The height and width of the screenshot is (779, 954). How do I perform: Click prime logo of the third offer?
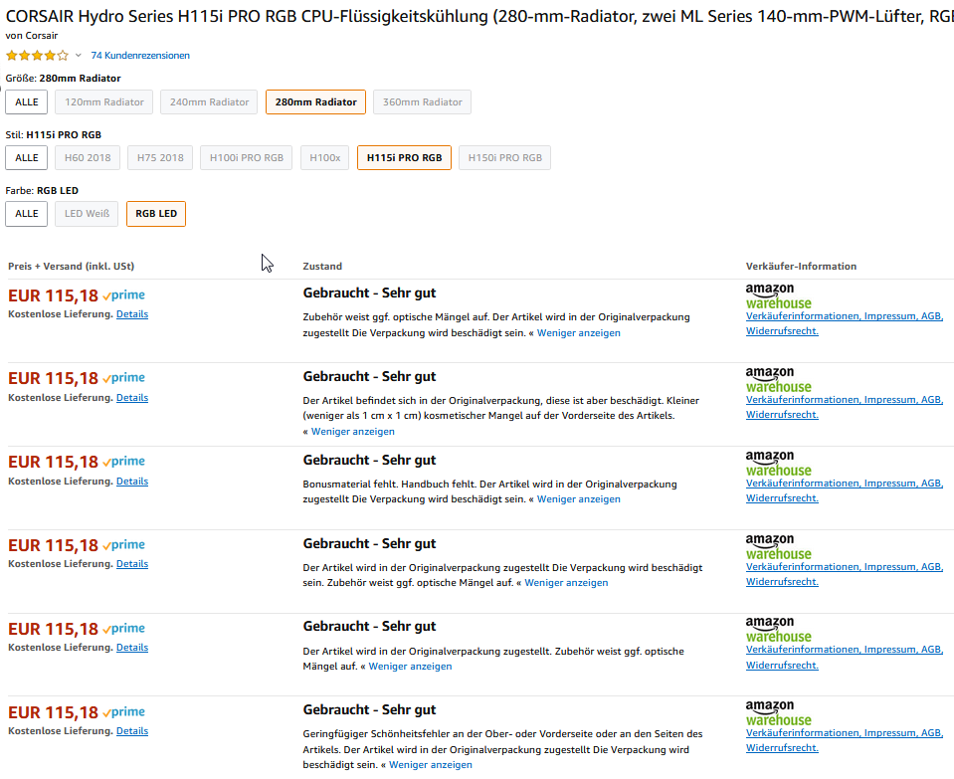123,462
